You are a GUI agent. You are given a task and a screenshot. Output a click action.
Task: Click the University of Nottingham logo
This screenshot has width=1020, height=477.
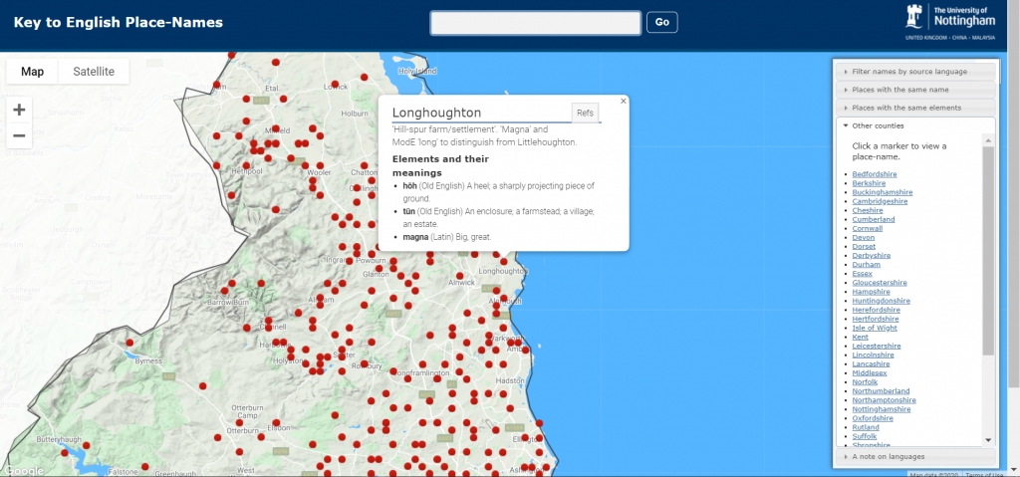[949, 22]
